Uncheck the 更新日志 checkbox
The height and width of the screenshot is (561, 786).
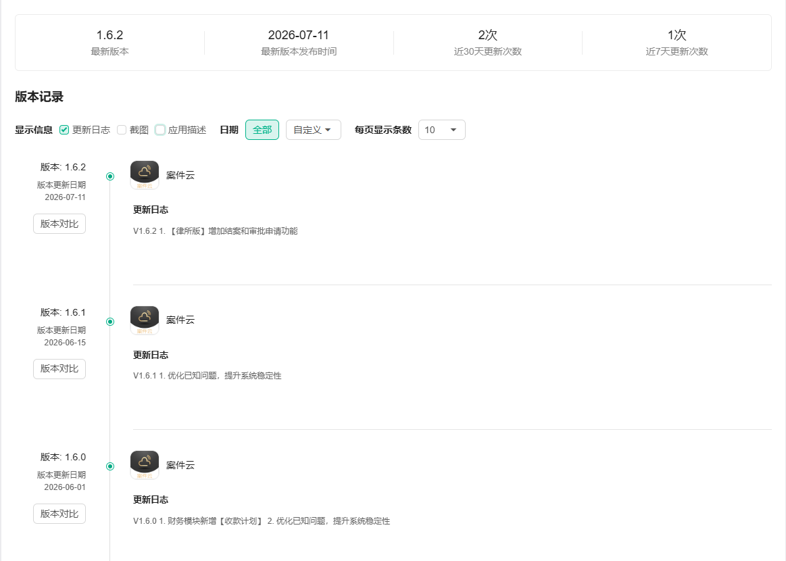click(64, 130)
